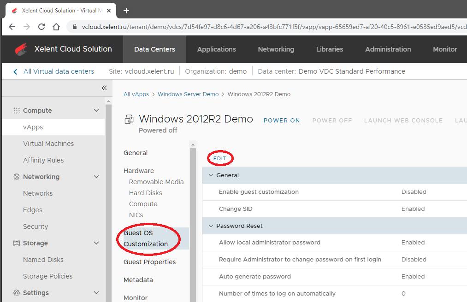Click the Power Off action

coord(332,121)
